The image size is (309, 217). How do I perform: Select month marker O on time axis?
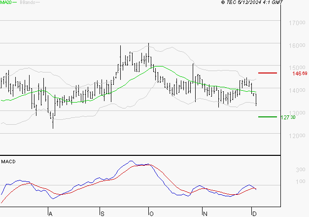(x=151, y=213)
